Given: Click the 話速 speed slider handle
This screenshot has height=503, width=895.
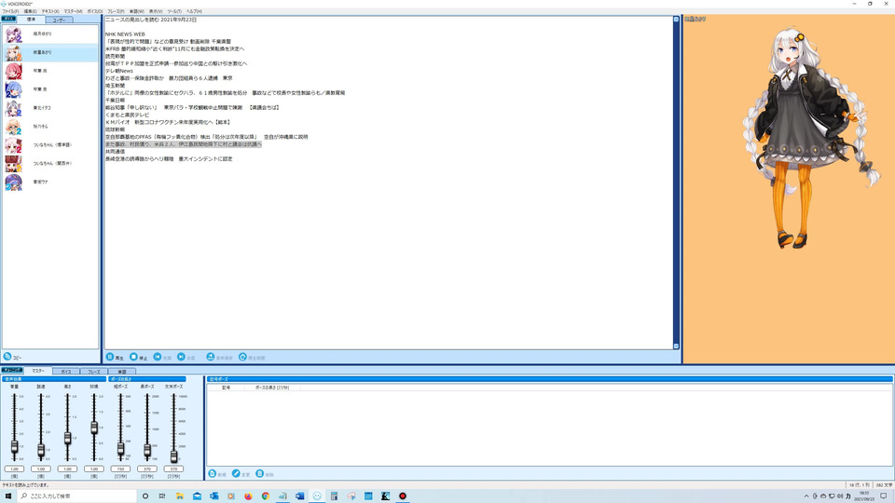Looking at the screenshot, I should point(41,451).
